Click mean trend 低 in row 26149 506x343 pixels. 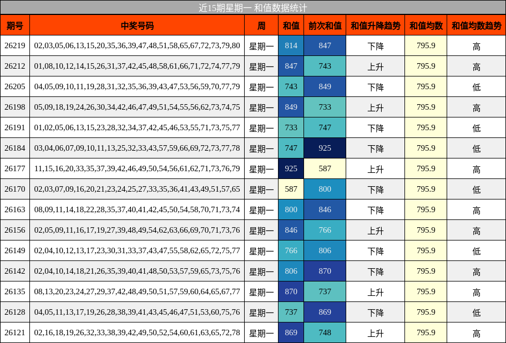click(x=476, y=251)
